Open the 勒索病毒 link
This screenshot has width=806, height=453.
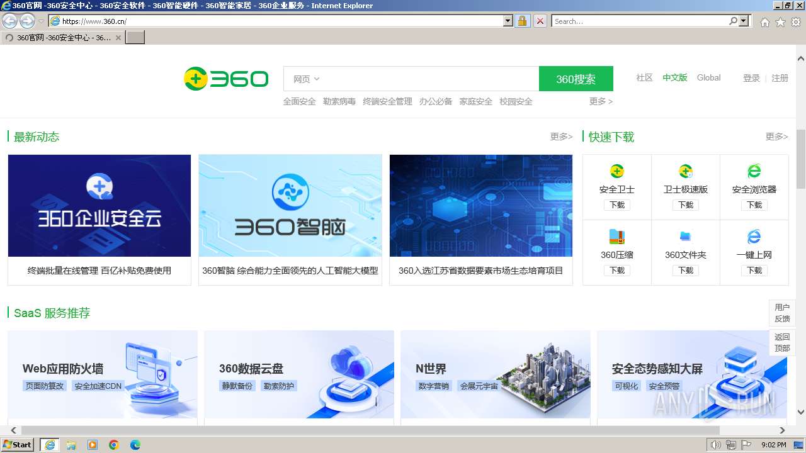[x=339, y=101]
